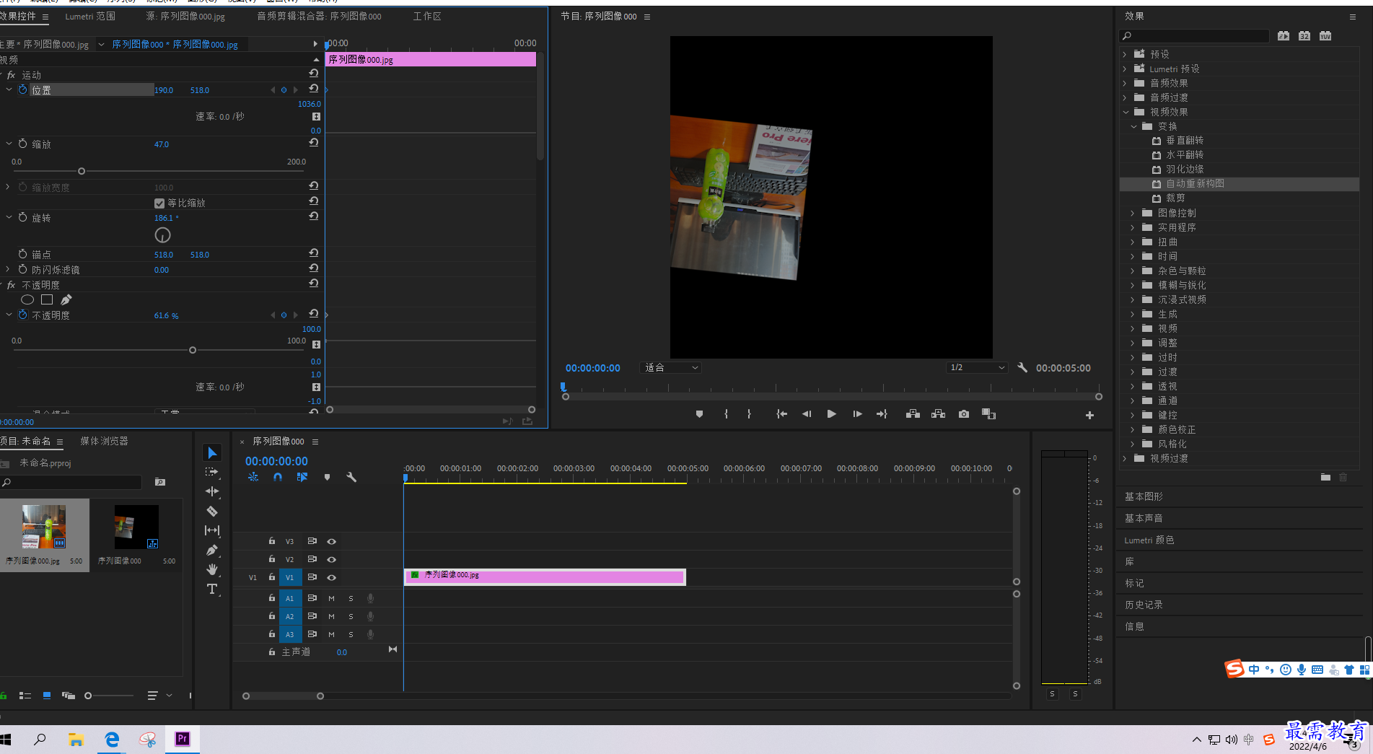Toggle V1 track visibility eye

click(x=331, y=577)
